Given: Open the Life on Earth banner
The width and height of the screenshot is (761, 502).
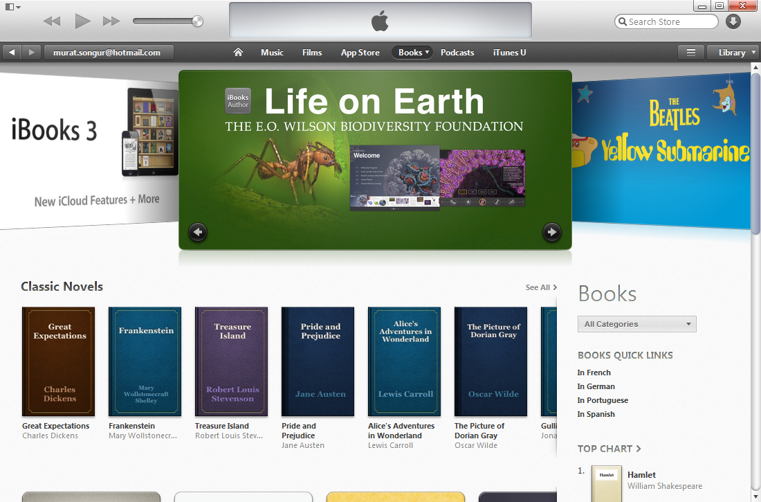Looking at the screenshot, I should pyautogui.click(x=375, y=160).
